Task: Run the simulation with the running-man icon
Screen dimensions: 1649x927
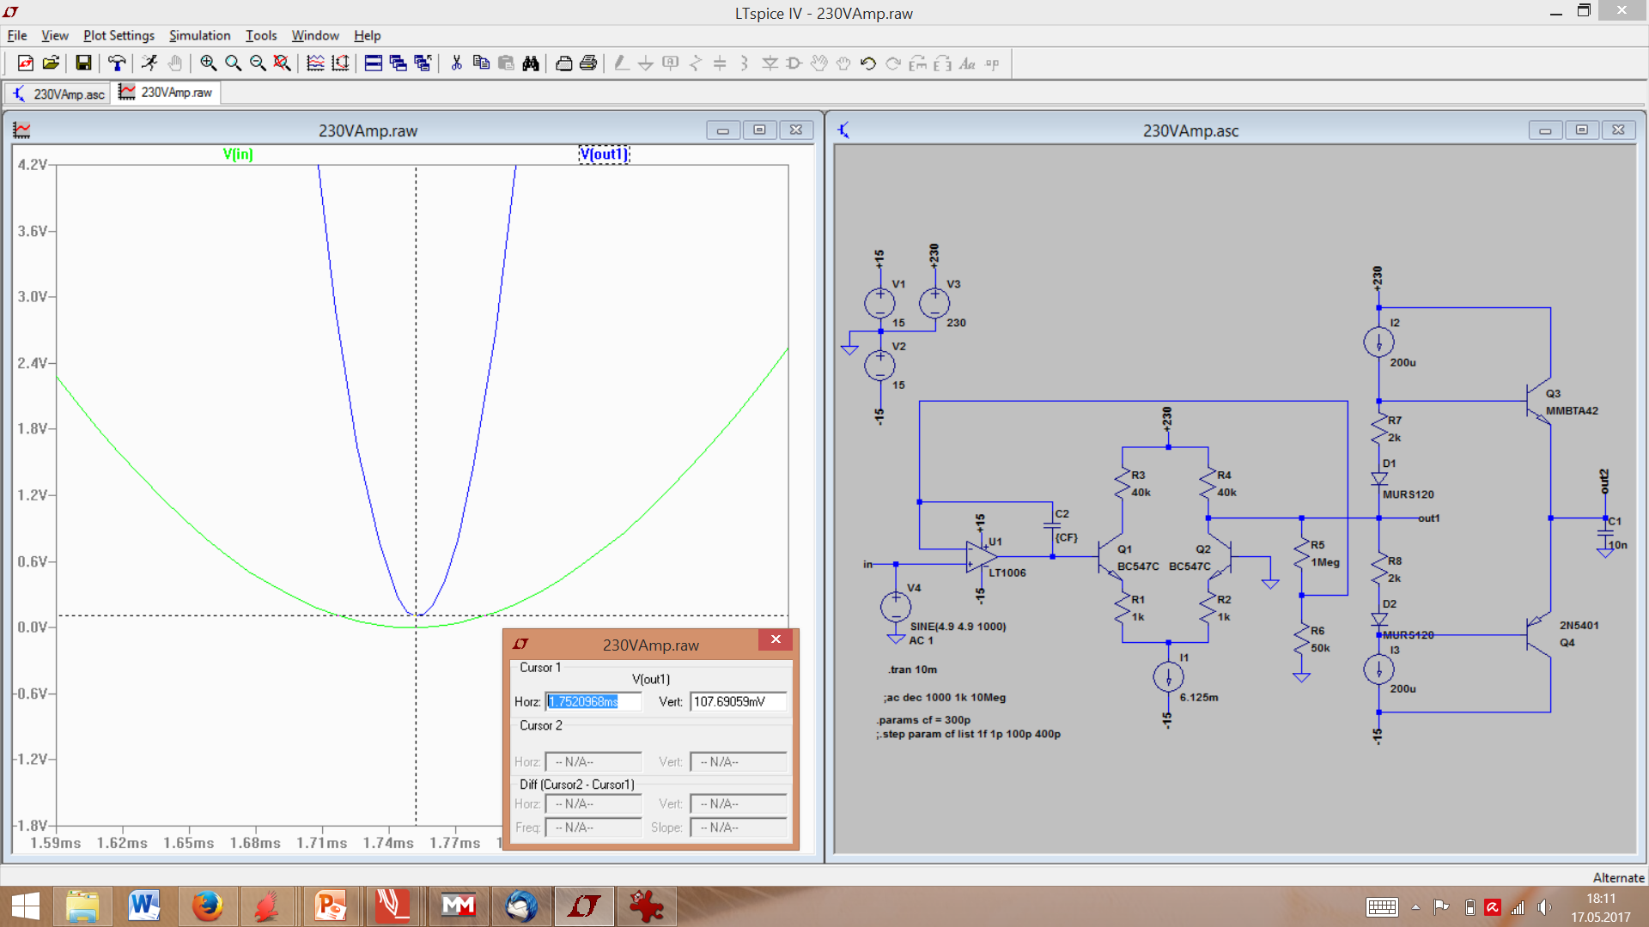Action: [x=149, y=63]
